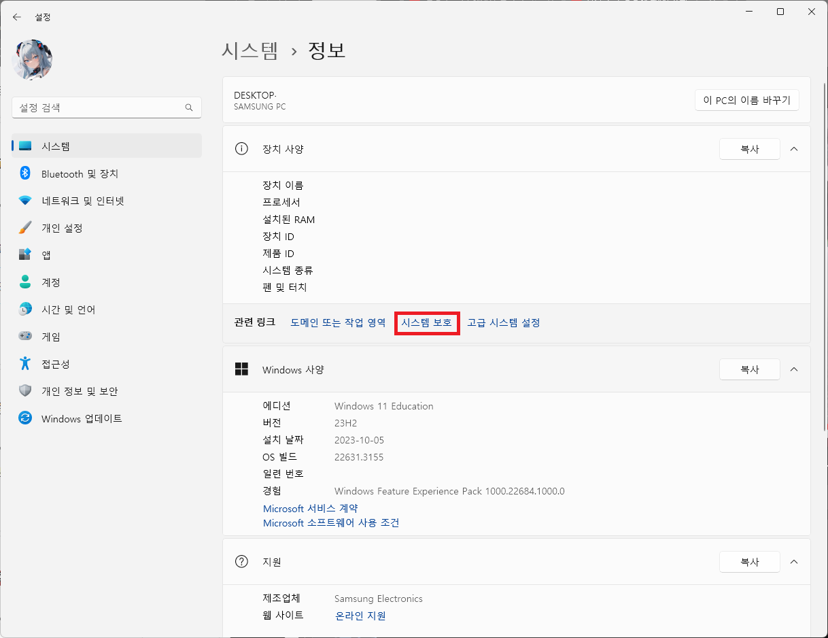The width and height of the screenshot is (828, 638).
Task: Open 도메인 또는 작업 영역 link
Action: click(x=338, y=322)
